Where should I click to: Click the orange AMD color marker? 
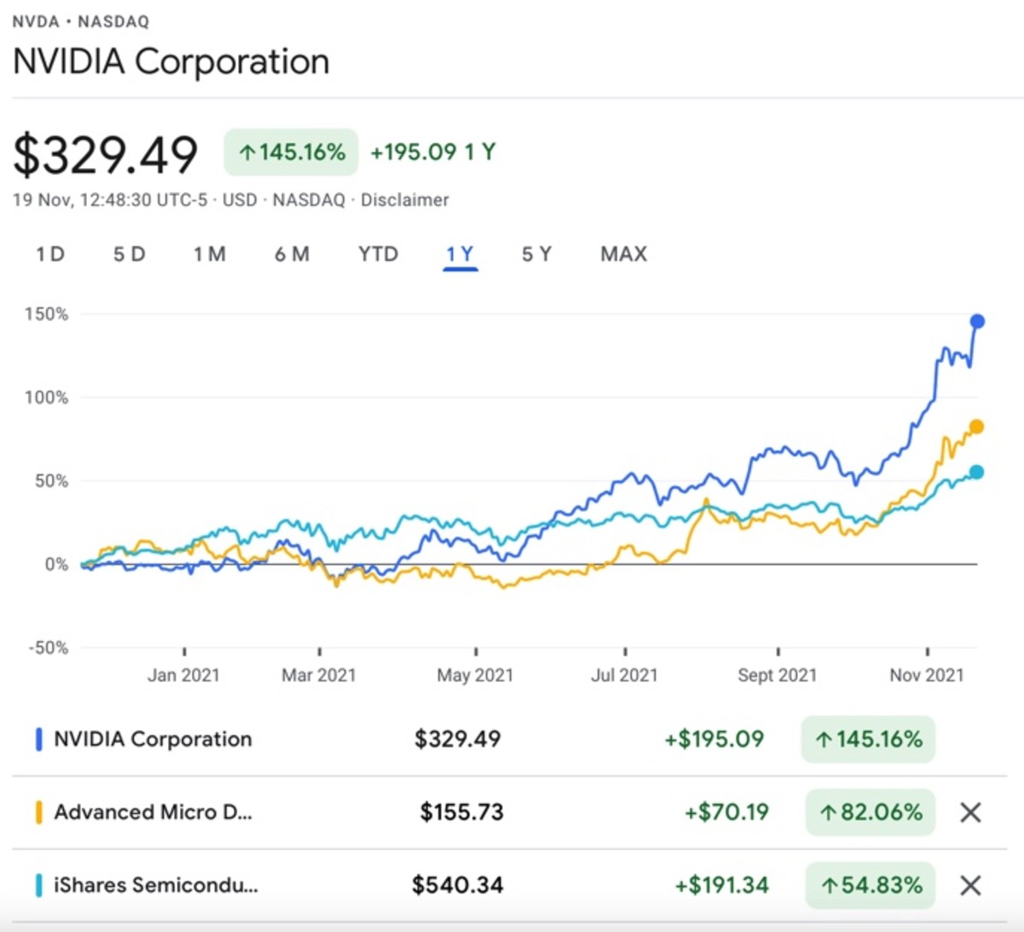pos(38,813)
